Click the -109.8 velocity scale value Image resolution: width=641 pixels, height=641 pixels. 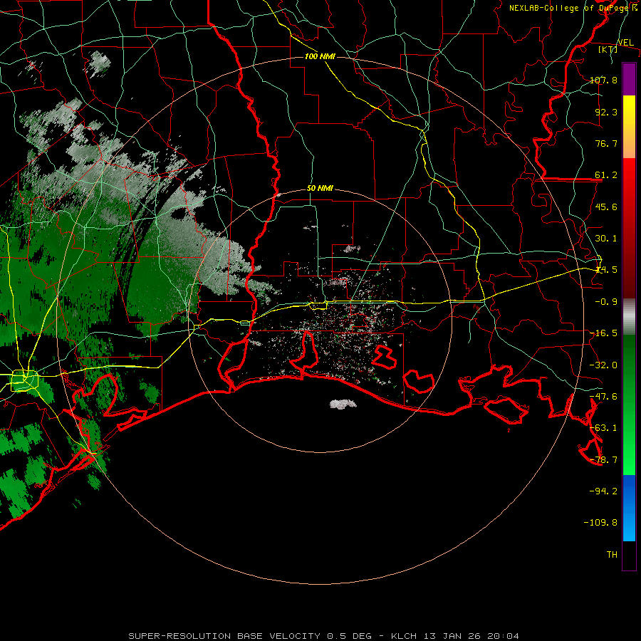click(601, 523)
